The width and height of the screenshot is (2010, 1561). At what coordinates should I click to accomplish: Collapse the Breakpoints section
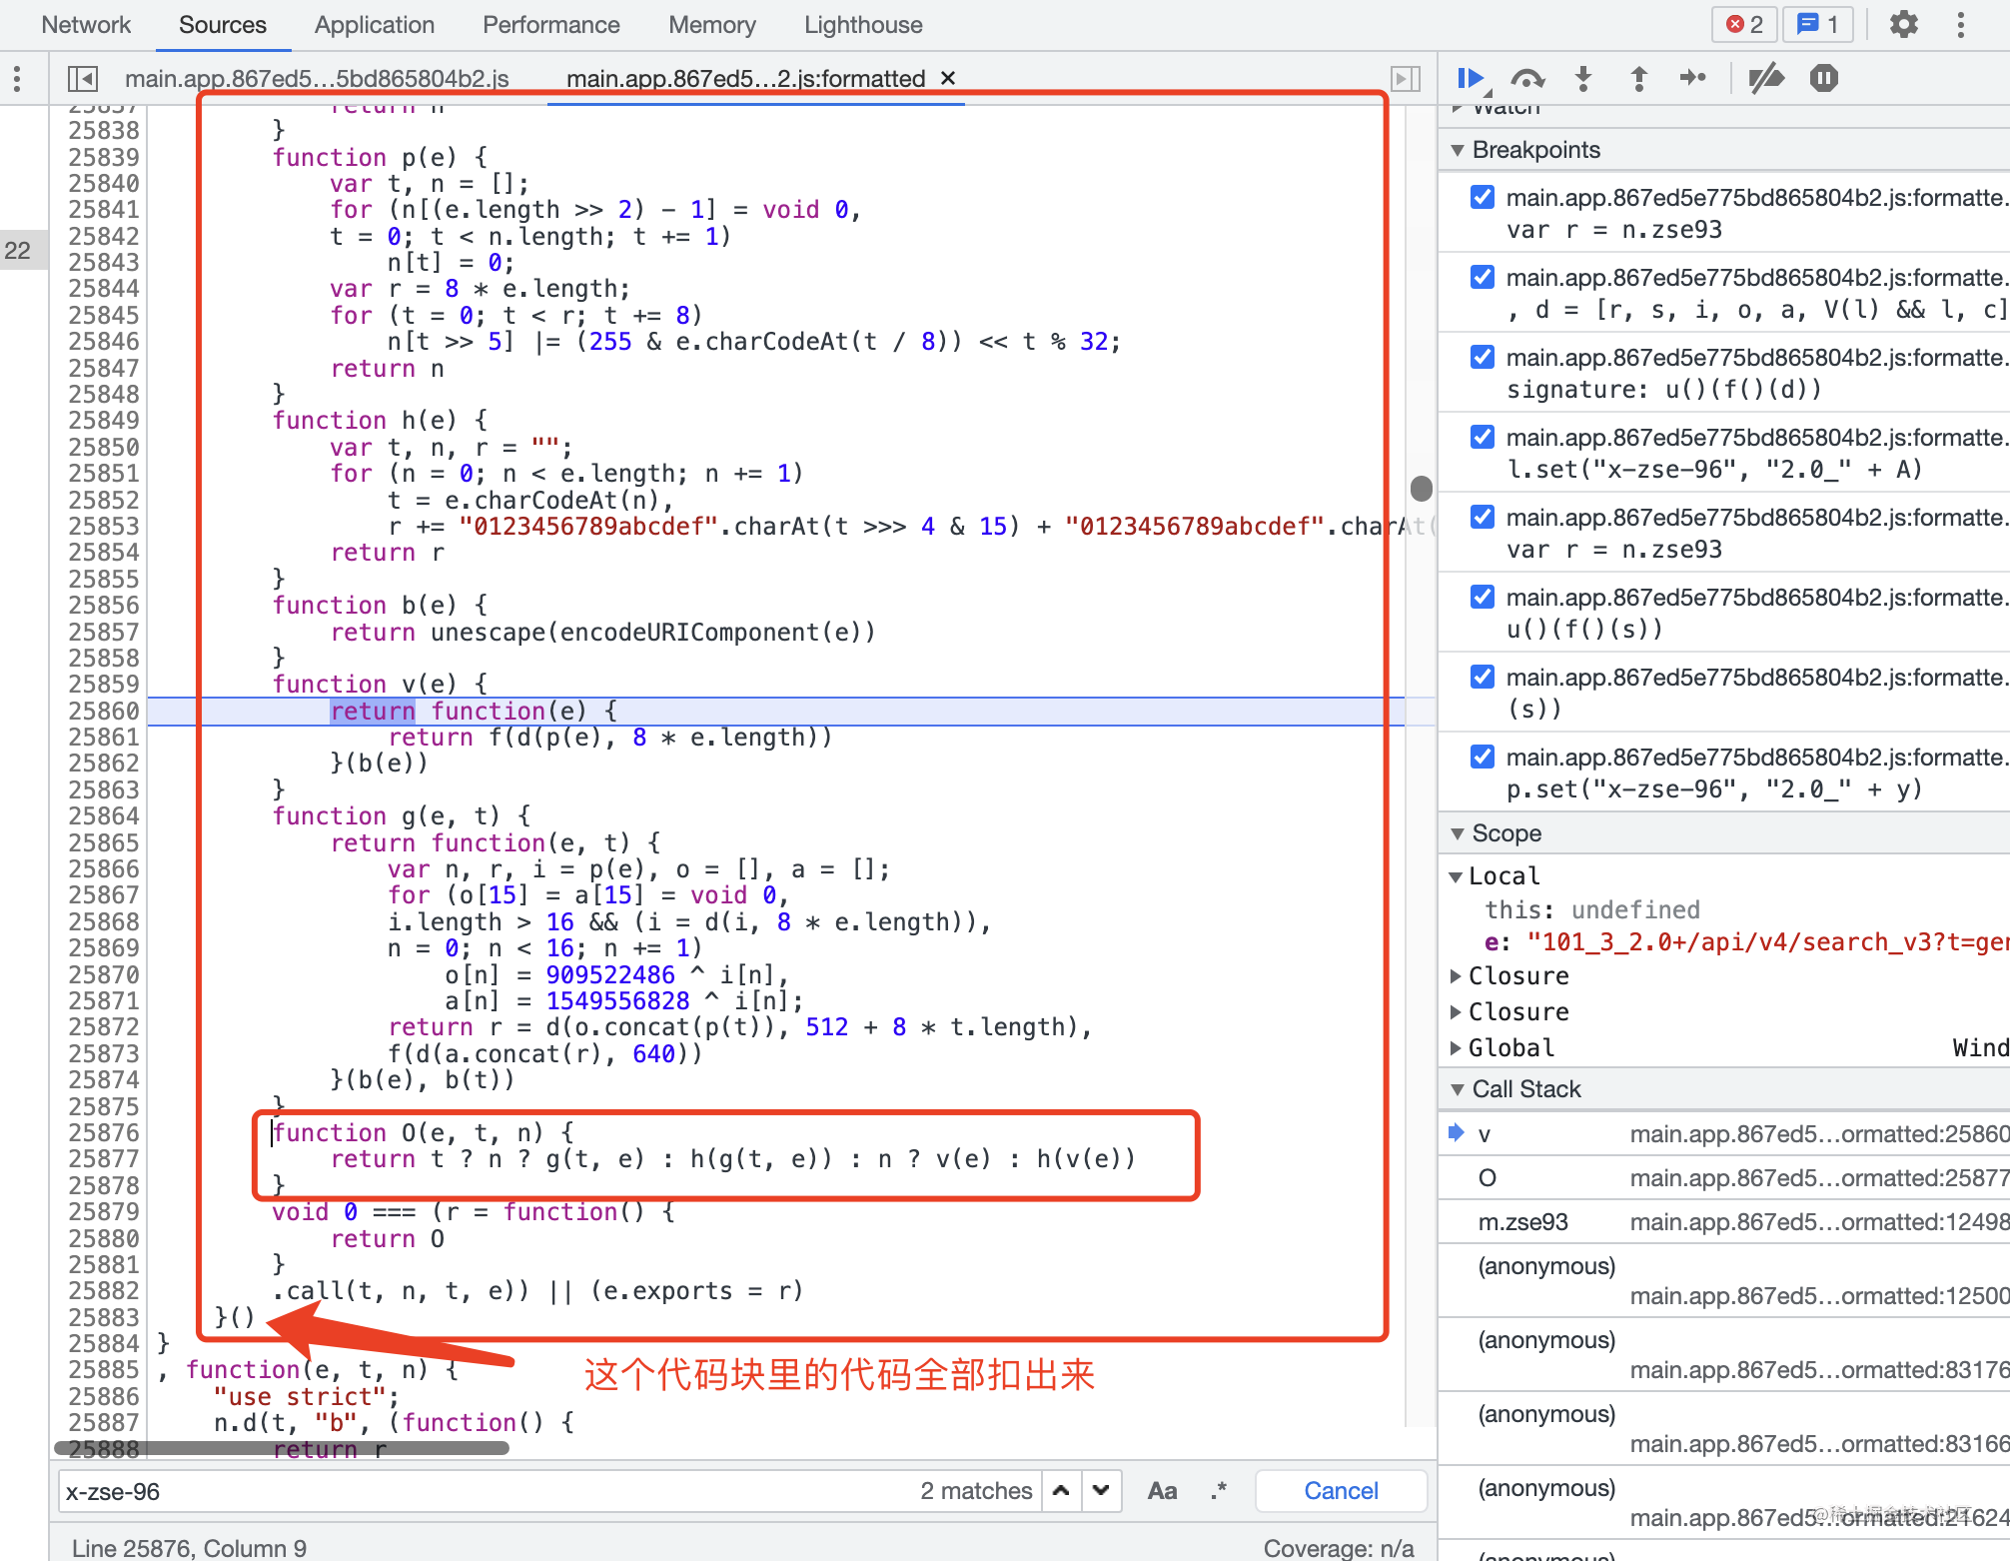(1458, 150)
